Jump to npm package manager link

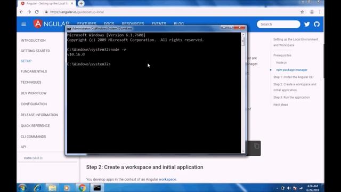click(291, 70)
